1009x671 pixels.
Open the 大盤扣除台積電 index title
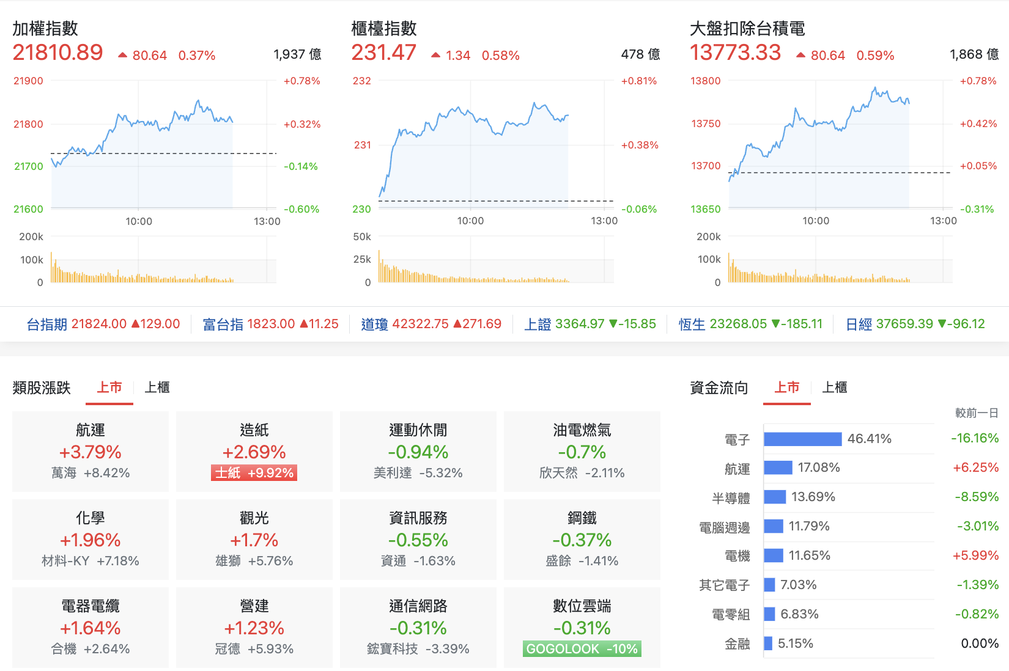click(747, 29)
